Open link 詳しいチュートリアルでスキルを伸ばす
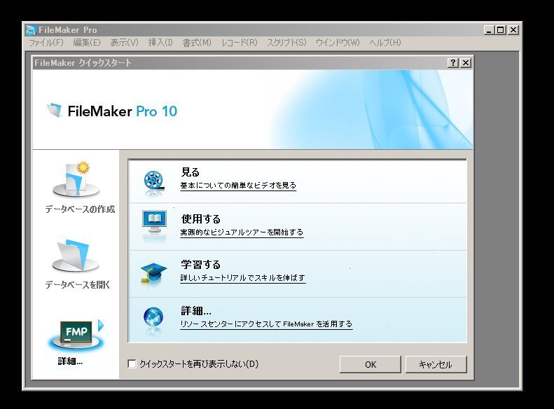The height and width of the screenshot is (409, 554). 243,278
